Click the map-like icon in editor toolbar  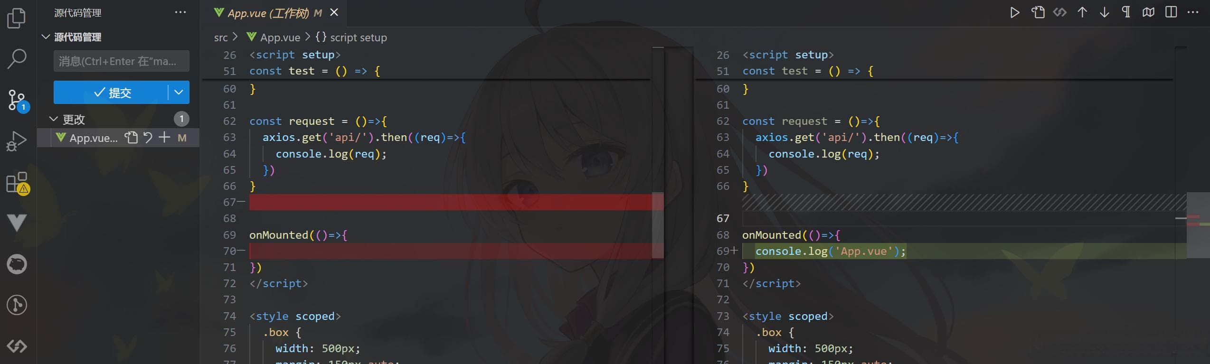click(1148, 12)
